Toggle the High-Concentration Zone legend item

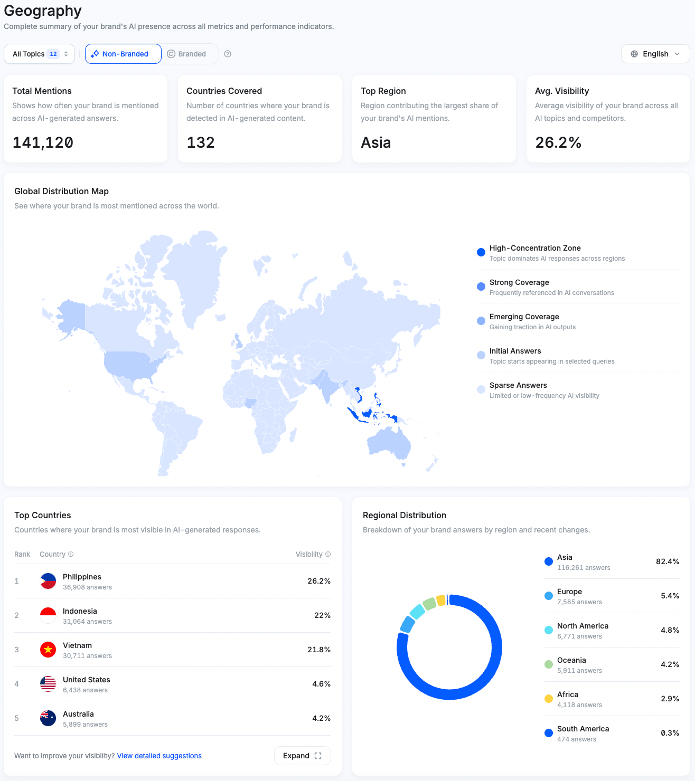click(x=481, y=252)
